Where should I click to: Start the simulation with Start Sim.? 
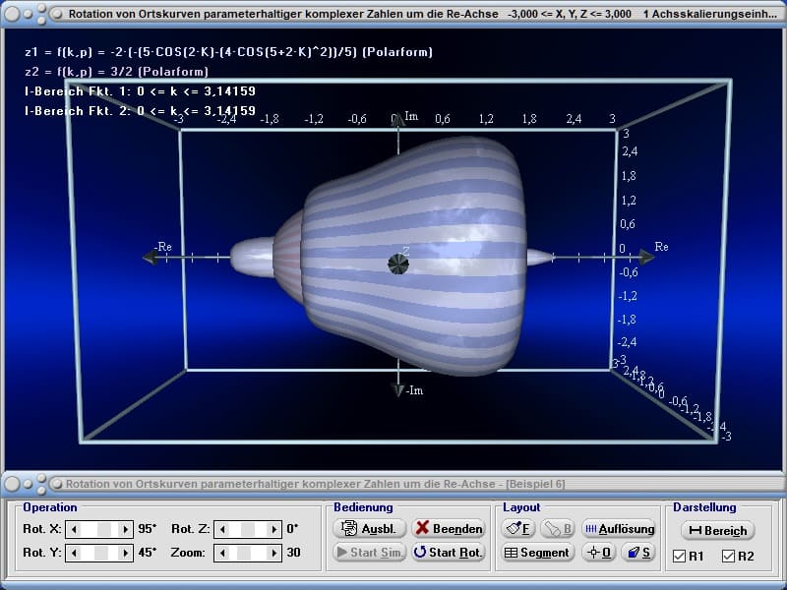369,553
